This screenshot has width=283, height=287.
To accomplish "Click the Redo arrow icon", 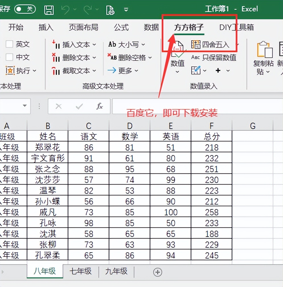I will coord(88,10).
